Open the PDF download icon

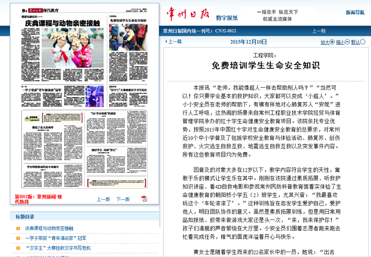coord(144,199)
